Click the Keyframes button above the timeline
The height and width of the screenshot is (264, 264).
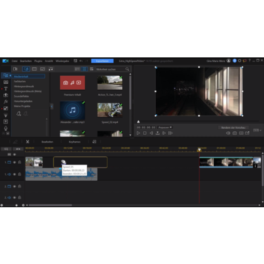point(75,142)
